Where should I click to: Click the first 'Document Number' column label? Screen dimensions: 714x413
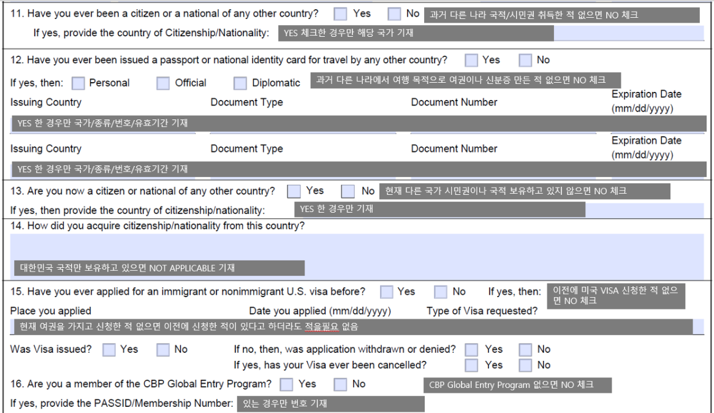tap(454, 102)
